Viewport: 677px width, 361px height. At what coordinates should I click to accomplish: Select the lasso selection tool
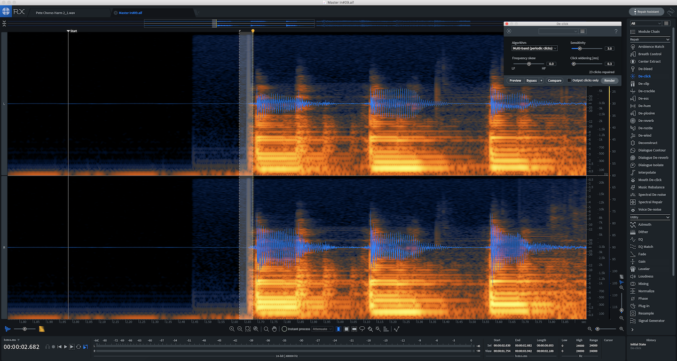(x=362, y=329)
